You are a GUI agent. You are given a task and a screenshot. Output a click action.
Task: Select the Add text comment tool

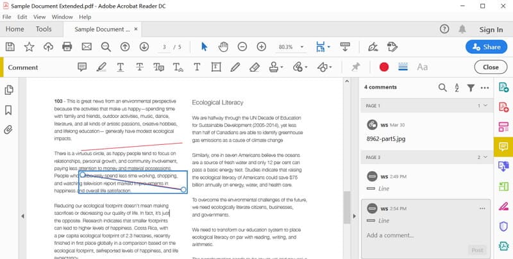197,67
